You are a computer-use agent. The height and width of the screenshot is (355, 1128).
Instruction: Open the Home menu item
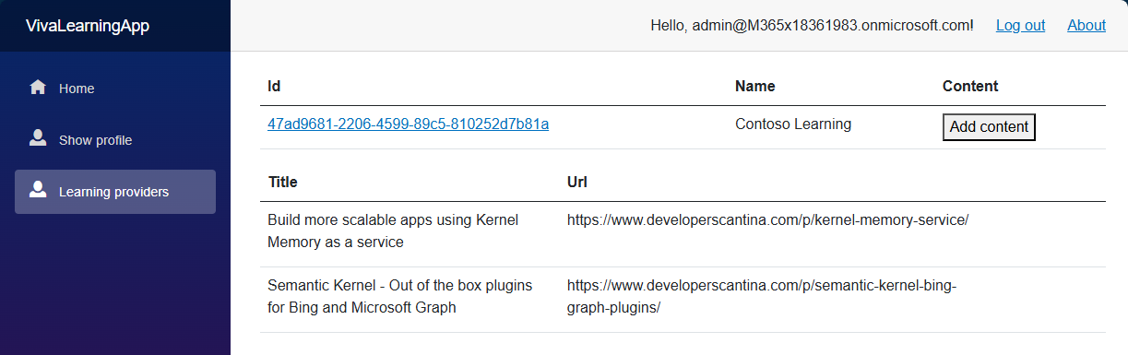[x=115, y=89]
